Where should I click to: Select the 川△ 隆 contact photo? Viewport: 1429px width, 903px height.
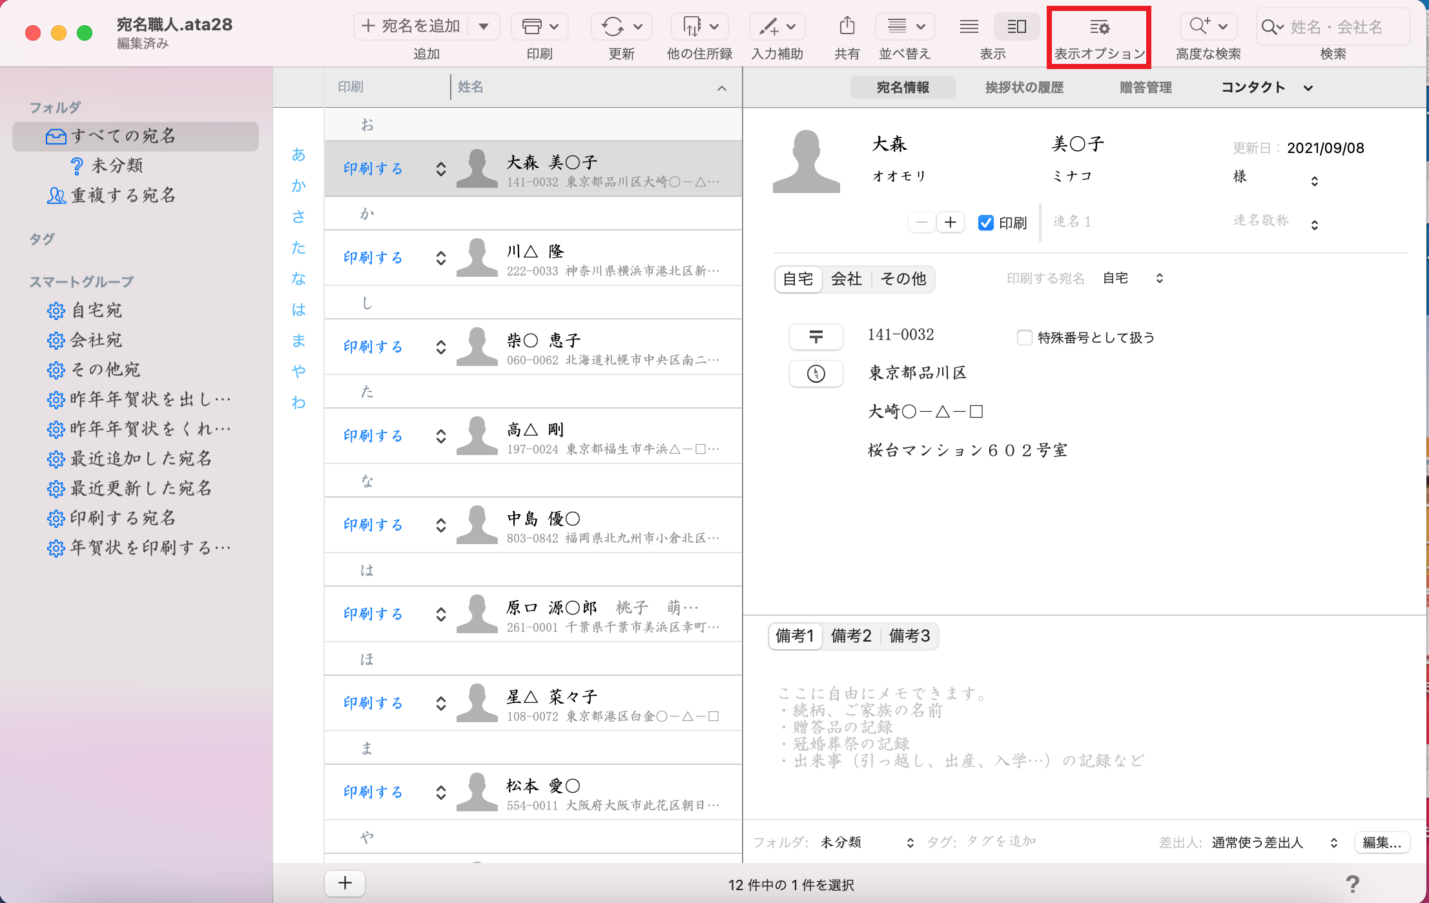[x=477, y=258]
